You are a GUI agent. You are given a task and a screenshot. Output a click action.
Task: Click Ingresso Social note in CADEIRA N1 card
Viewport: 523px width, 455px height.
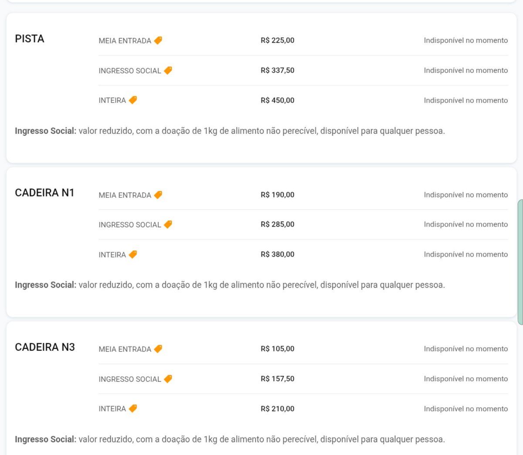click(230, 285)
